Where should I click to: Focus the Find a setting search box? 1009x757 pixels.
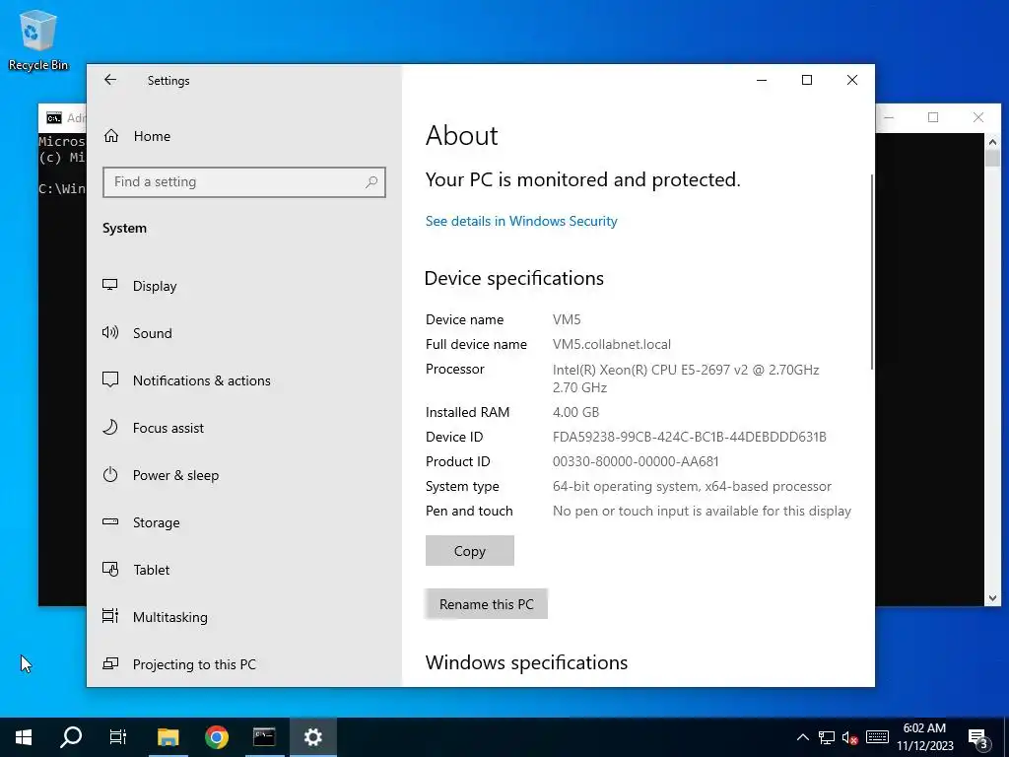(x=244, y=182)
